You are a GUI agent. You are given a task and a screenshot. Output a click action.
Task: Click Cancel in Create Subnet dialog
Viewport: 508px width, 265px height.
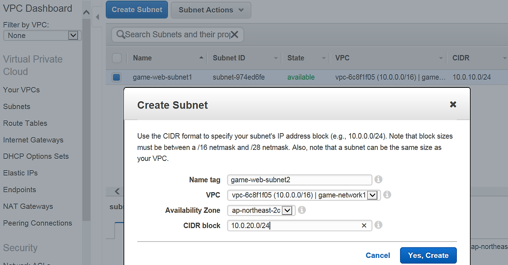tap(378, 255)
